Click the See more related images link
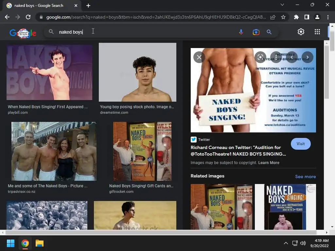Image resolution: width=335 pixels, height=251 pixels. 305,176
